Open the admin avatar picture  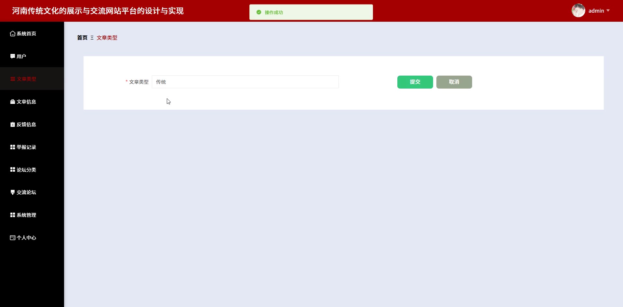click(x=578, y=11)
